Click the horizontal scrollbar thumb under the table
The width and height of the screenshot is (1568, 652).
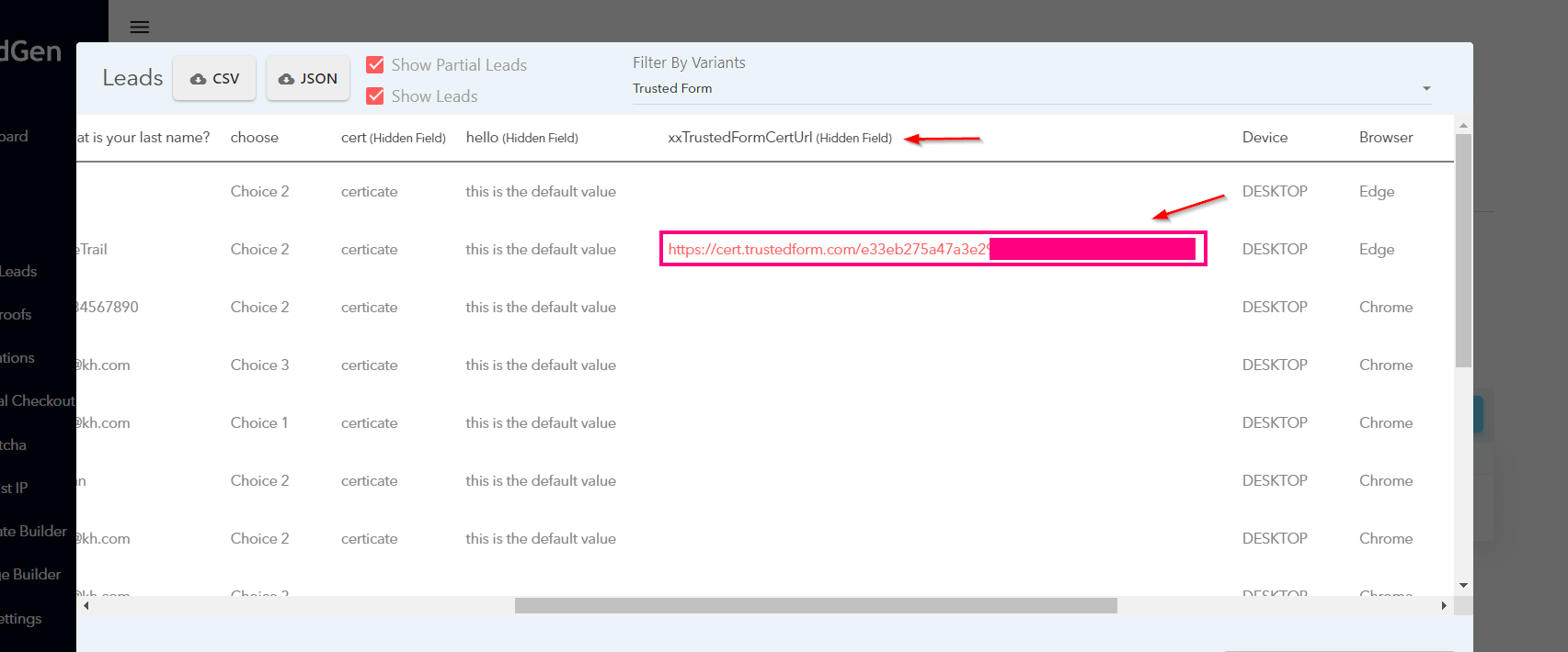pyautogui.click(x=816, y=605)
